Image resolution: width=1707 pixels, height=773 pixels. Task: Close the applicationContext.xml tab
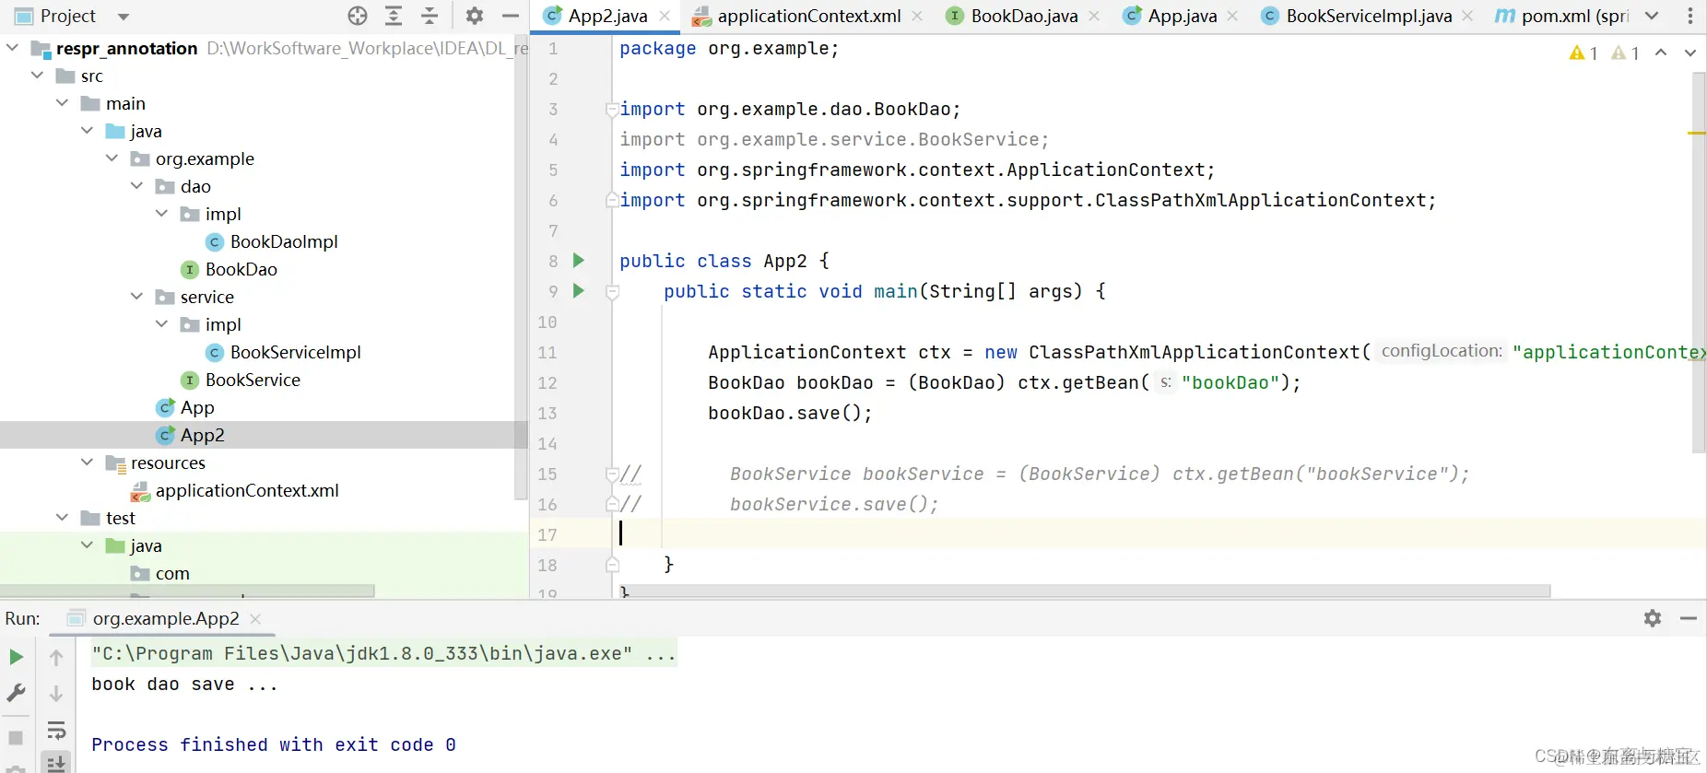(917, 16)
